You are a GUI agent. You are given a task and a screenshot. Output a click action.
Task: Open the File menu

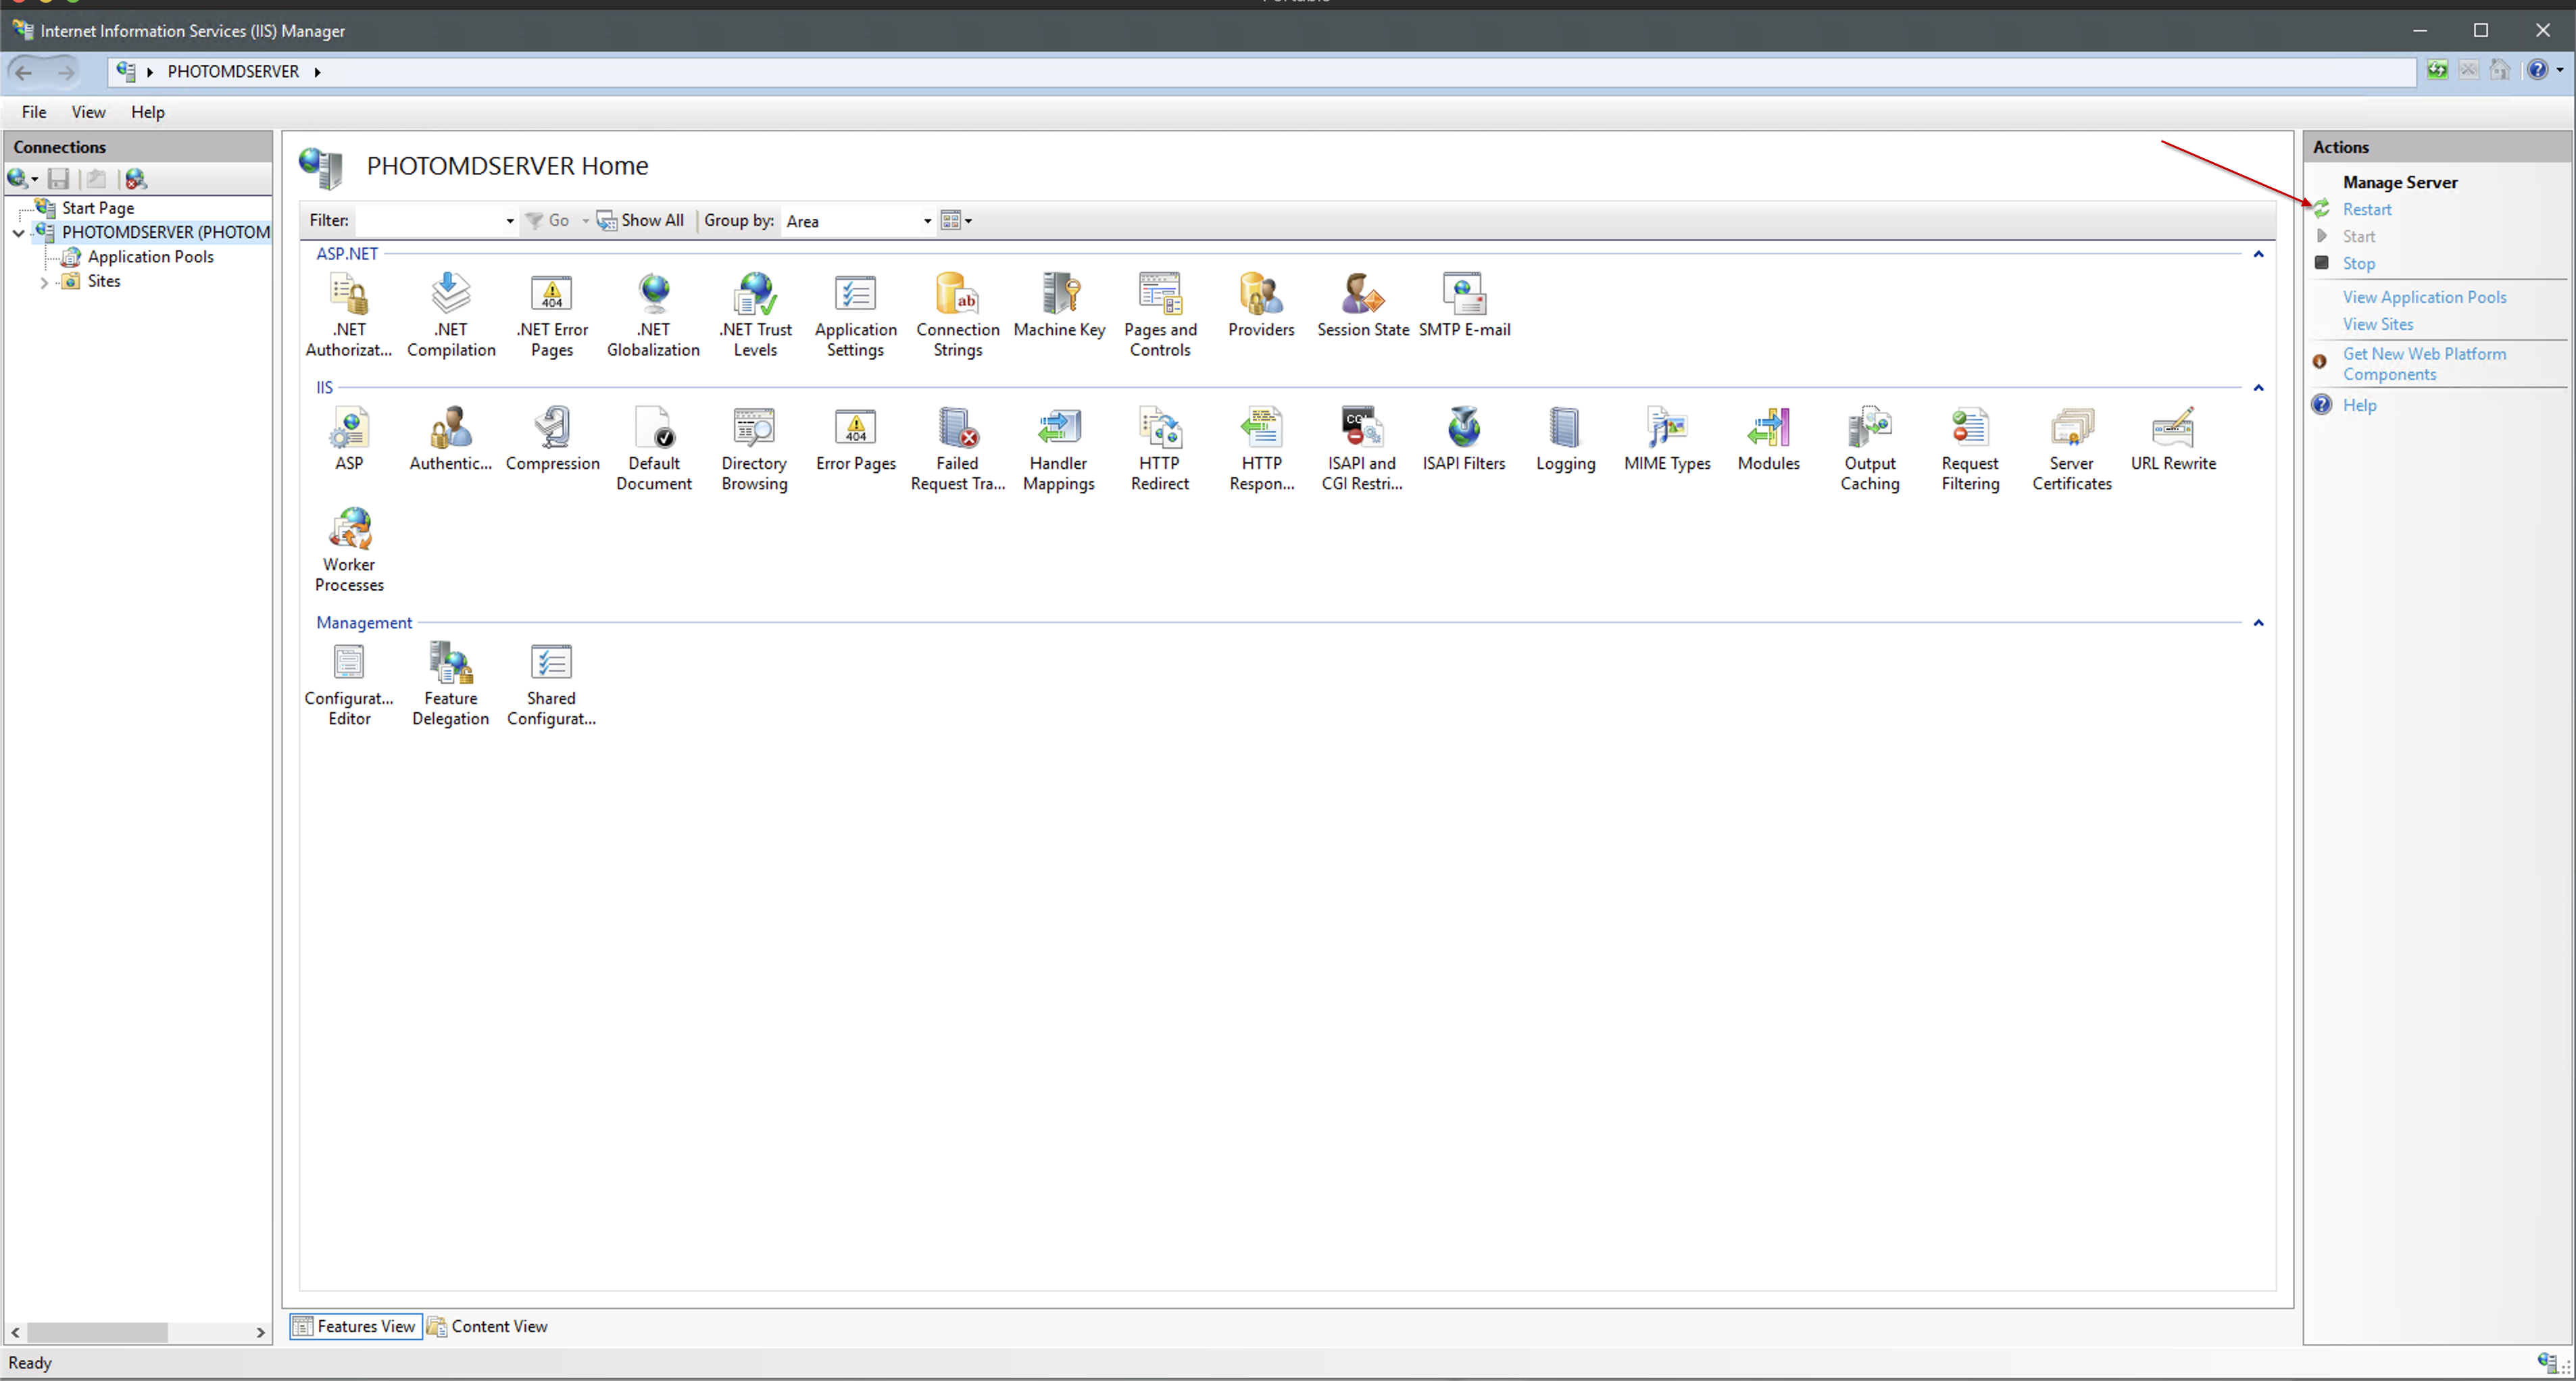34,112
